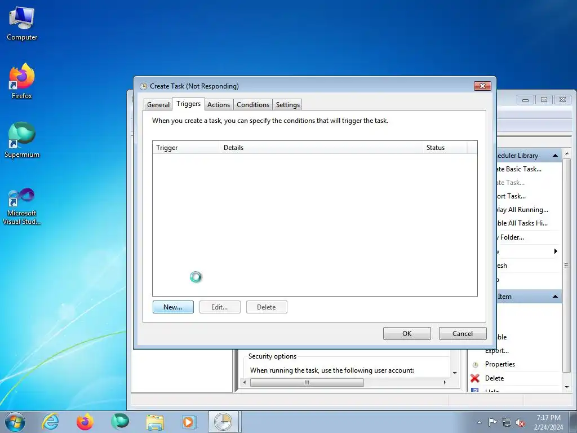Open the Action Center flag icon
The height and width of the screenshot is (433, 577).
492,422
